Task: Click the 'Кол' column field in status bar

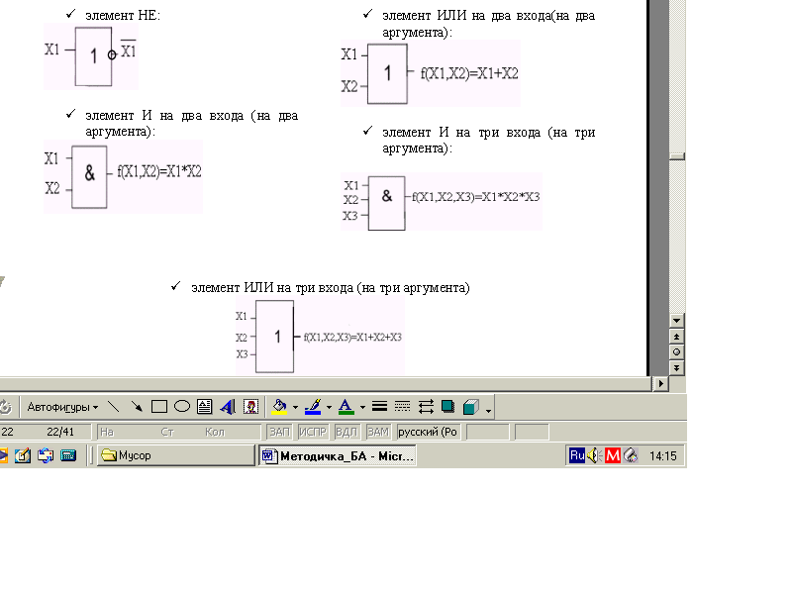Action: click(x=215, y=432)
